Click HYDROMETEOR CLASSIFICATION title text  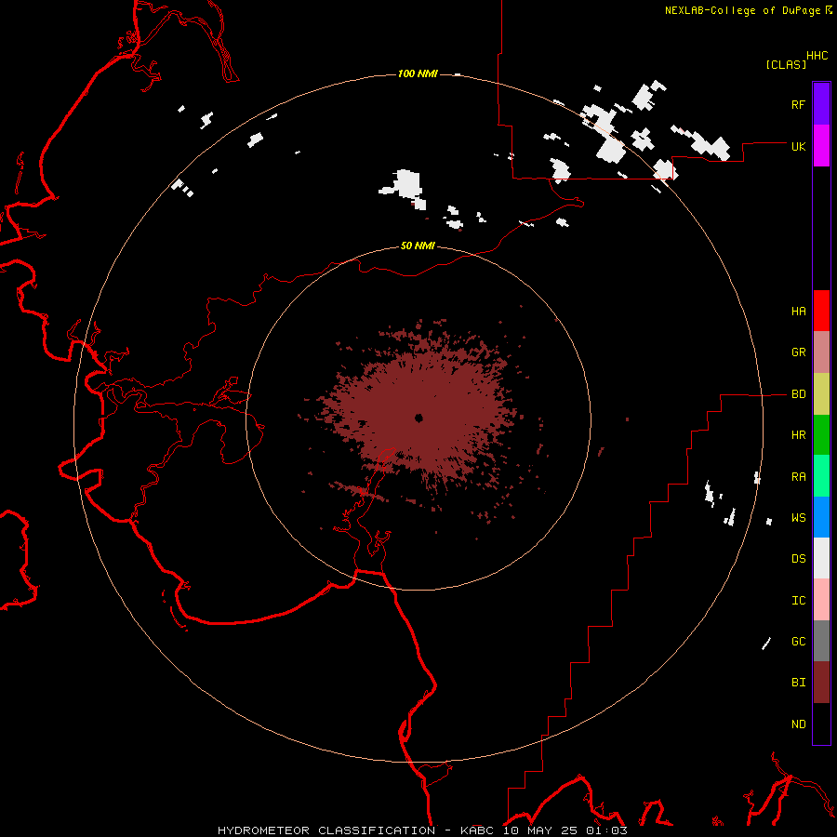point(326,830)
